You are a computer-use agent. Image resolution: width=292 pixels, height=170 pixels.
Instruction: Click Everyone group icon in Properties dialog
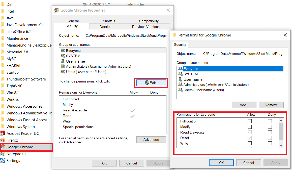point(63,51)
